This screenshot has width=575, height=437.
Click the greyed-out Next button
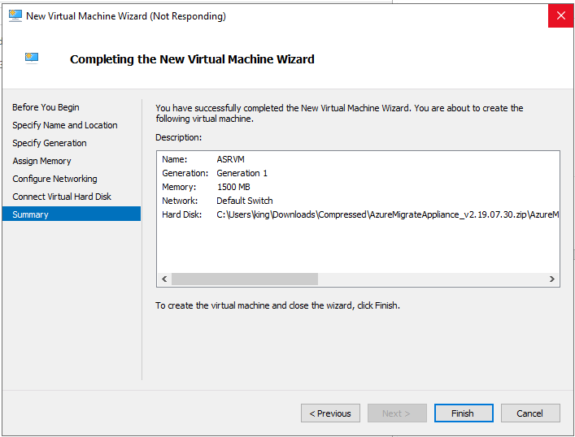[x=397, y=413]
